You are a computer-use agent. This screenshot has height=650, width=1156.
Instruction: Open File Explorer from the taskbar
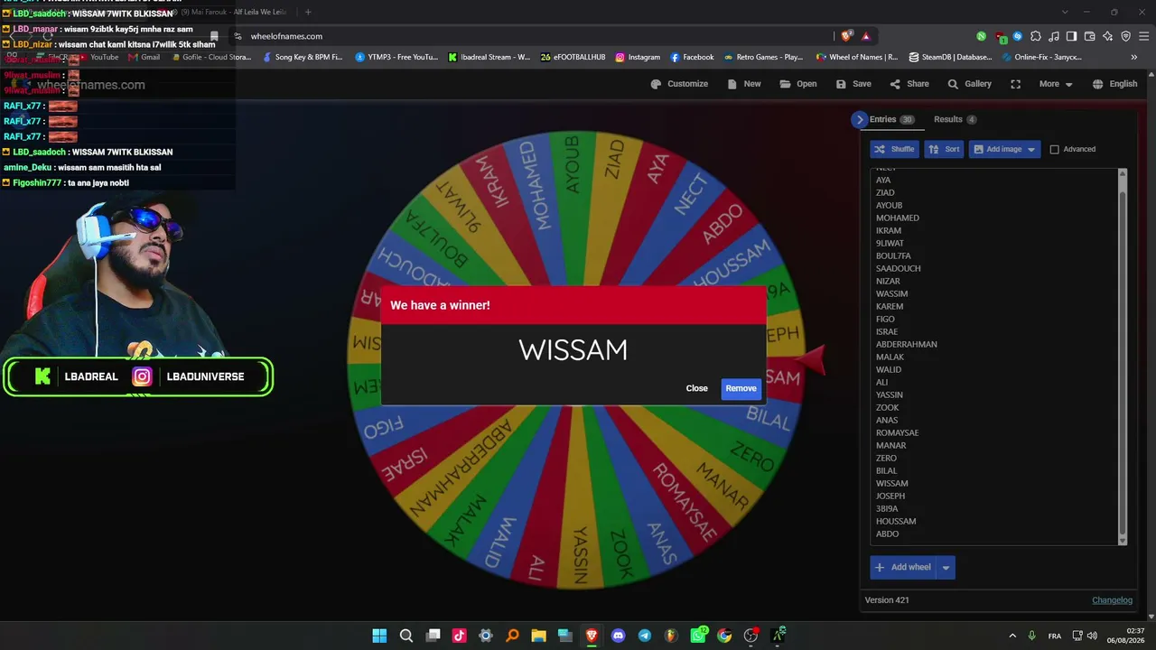[538, 636]
